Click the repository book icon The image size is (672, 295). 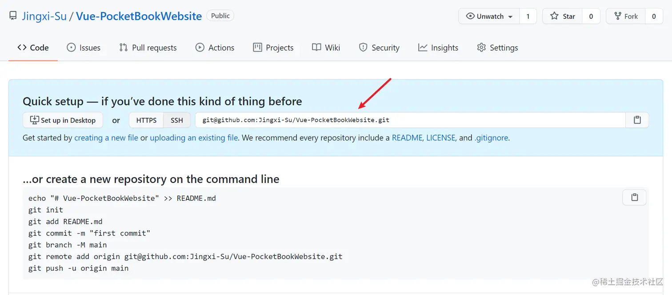pyautogui.click(x=13, y=16)
